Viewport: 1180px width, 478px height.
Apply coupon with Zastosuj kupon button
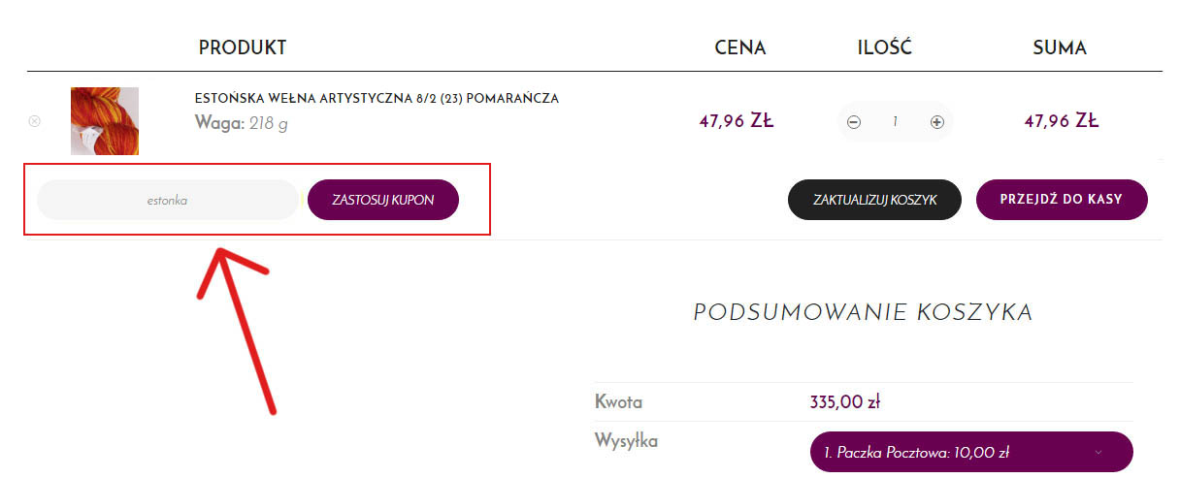(383, 200)
